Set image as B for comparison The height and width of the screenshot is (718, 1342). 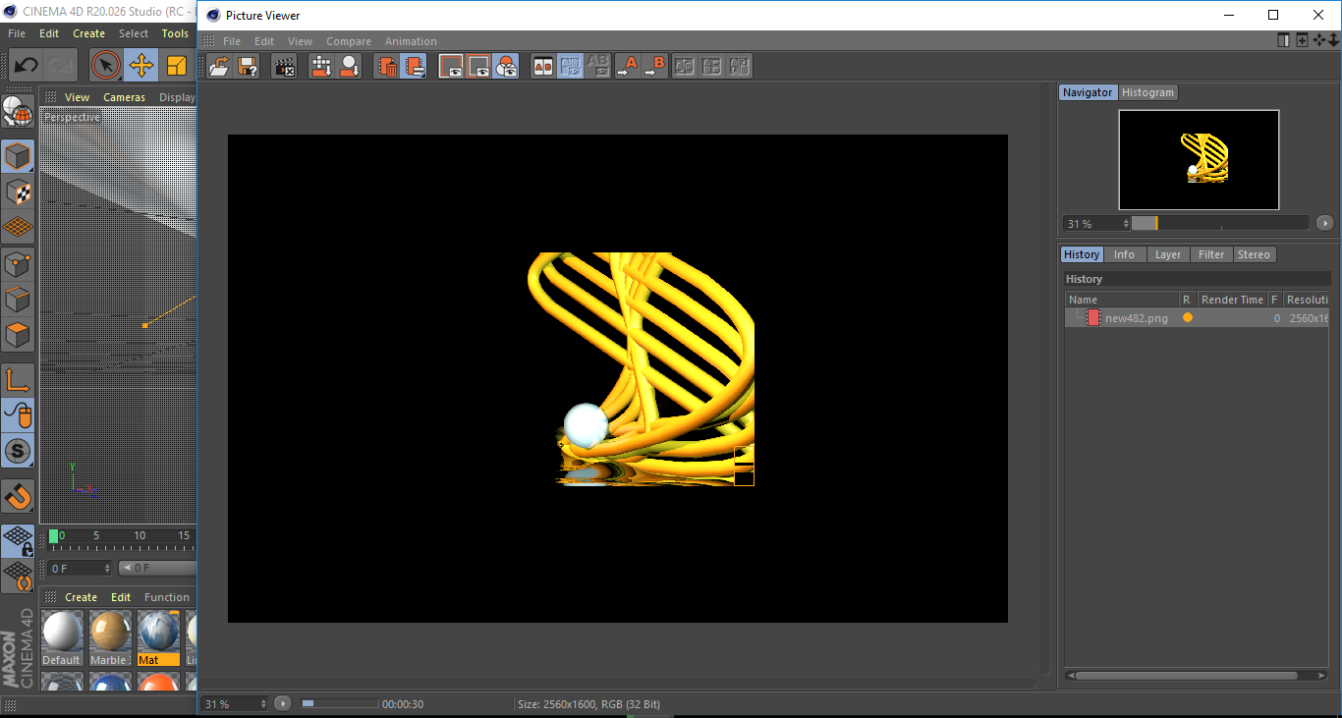[x=654, y=66]
